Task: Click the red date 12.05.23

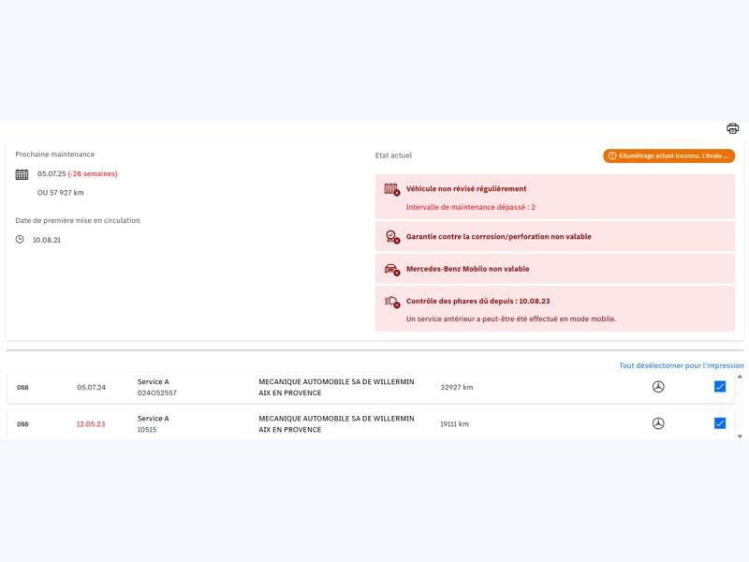Action: click(x=91, y=424)
